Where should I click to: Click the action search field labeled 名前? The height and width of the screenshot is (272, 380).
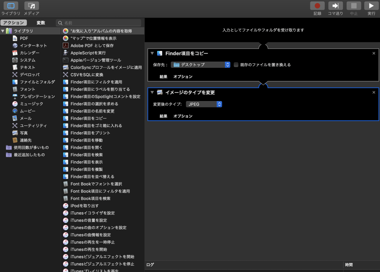click(98, 22)
